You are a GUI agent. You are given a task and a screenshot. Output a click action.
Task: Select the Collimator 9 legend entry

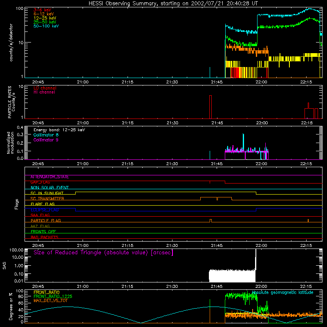(46, 140)
